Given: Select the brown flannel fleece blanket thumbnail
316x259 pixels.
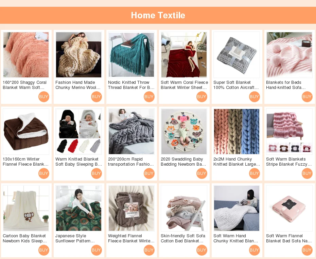Looking at the screenshot, I should [26, 131].
